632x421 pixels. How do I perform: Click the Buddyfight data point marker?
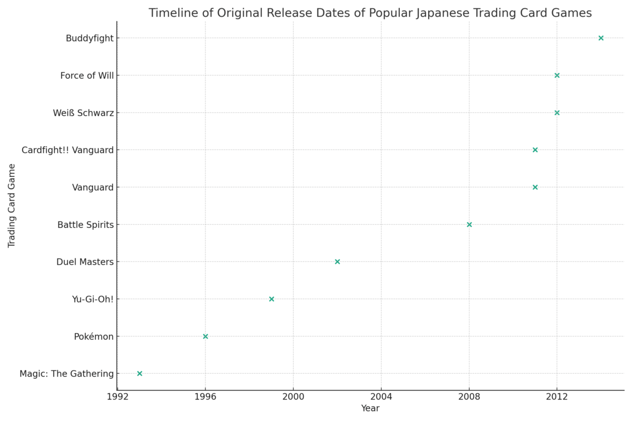coord(601,37)
